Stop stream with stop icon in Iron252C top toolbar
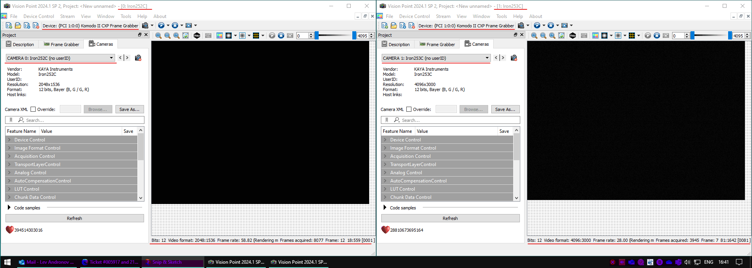 click(x=175, y=25)
